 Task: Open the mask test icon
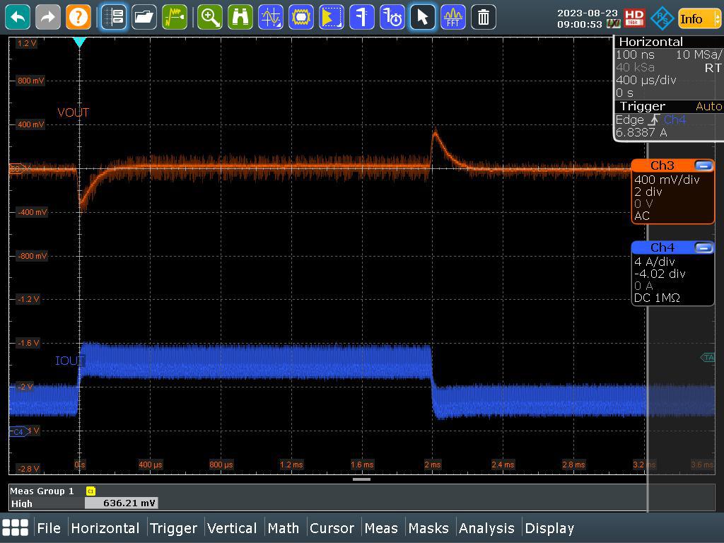click(x=300, y=17)
